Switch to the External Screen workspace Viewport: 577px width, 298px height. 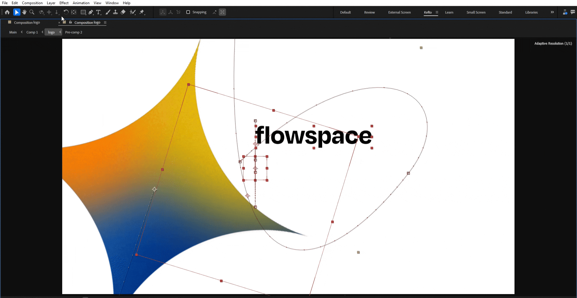[x=399, y=12]
